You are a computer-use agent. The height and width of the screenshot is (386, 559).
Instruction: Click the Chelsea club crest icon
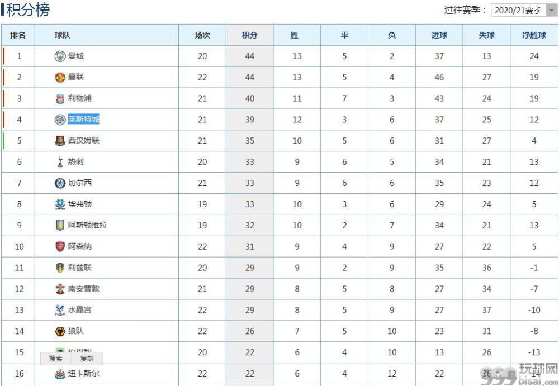[60, 183]
